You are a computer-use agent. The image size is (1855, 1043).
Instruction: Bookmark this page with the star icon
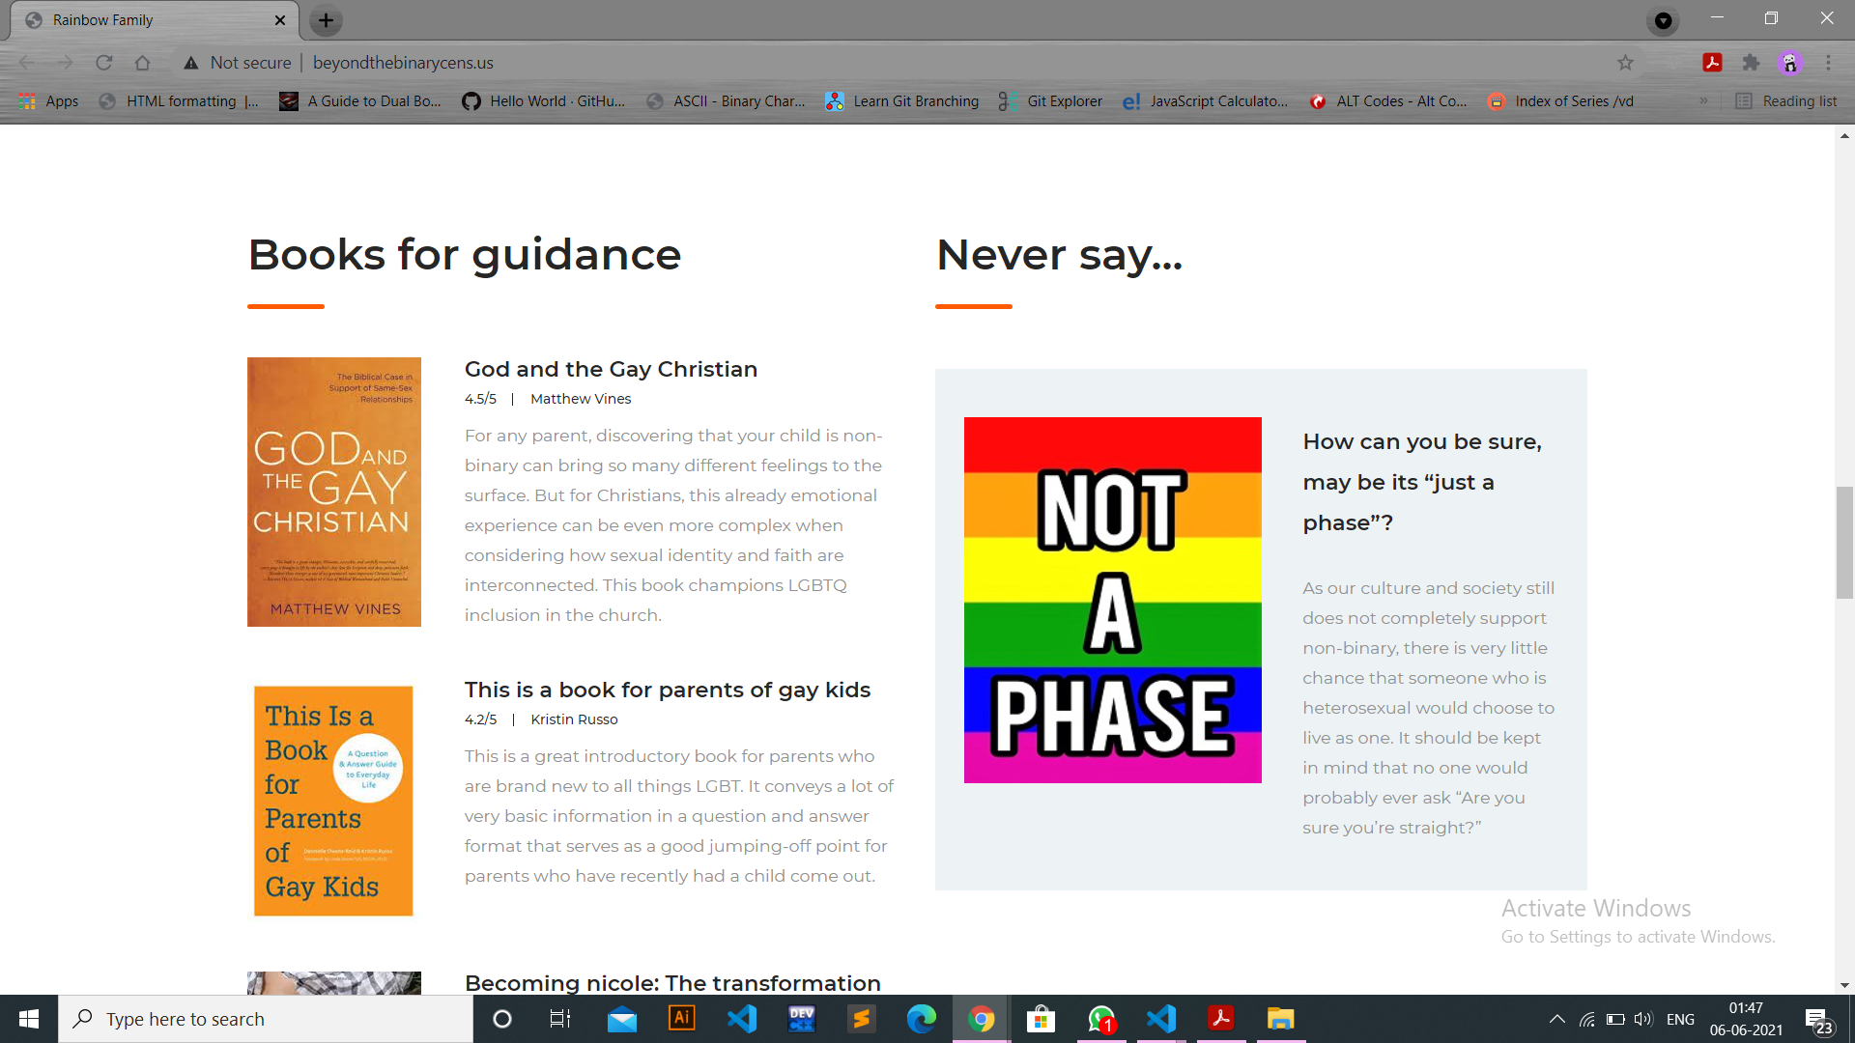pyautogui.click(x=1625, y=63)
